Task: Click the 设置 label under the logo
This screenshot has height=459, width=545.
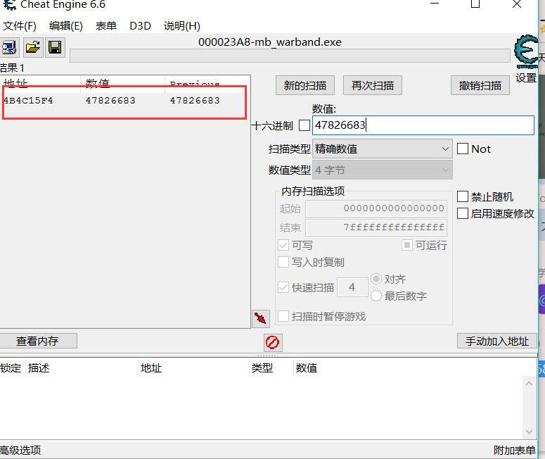Action: (x=526, y=78)
